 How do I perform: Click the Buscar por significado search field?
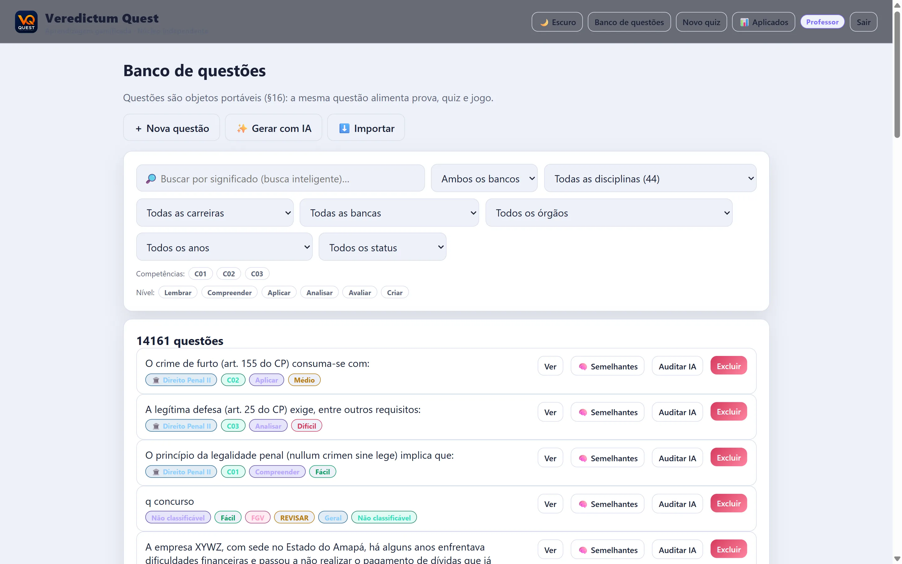point(281,178)
